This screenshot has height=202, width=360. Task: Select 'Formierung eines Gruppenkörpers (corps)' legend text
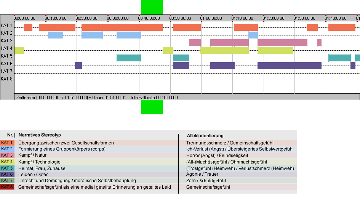pyautogui.click(x=62, y=149)
